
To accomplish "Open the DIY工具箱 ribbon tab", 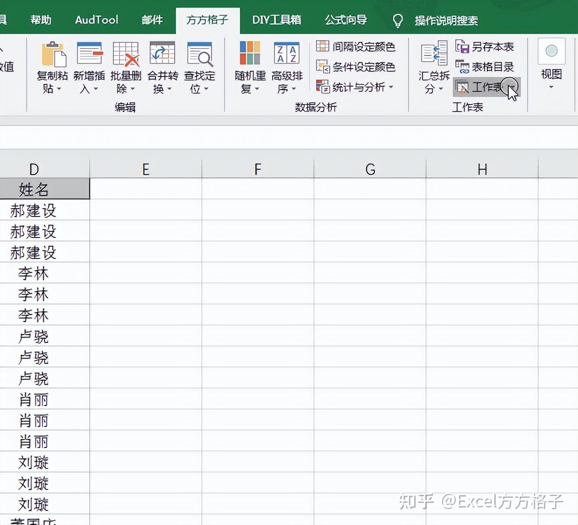I will [277, 20].
